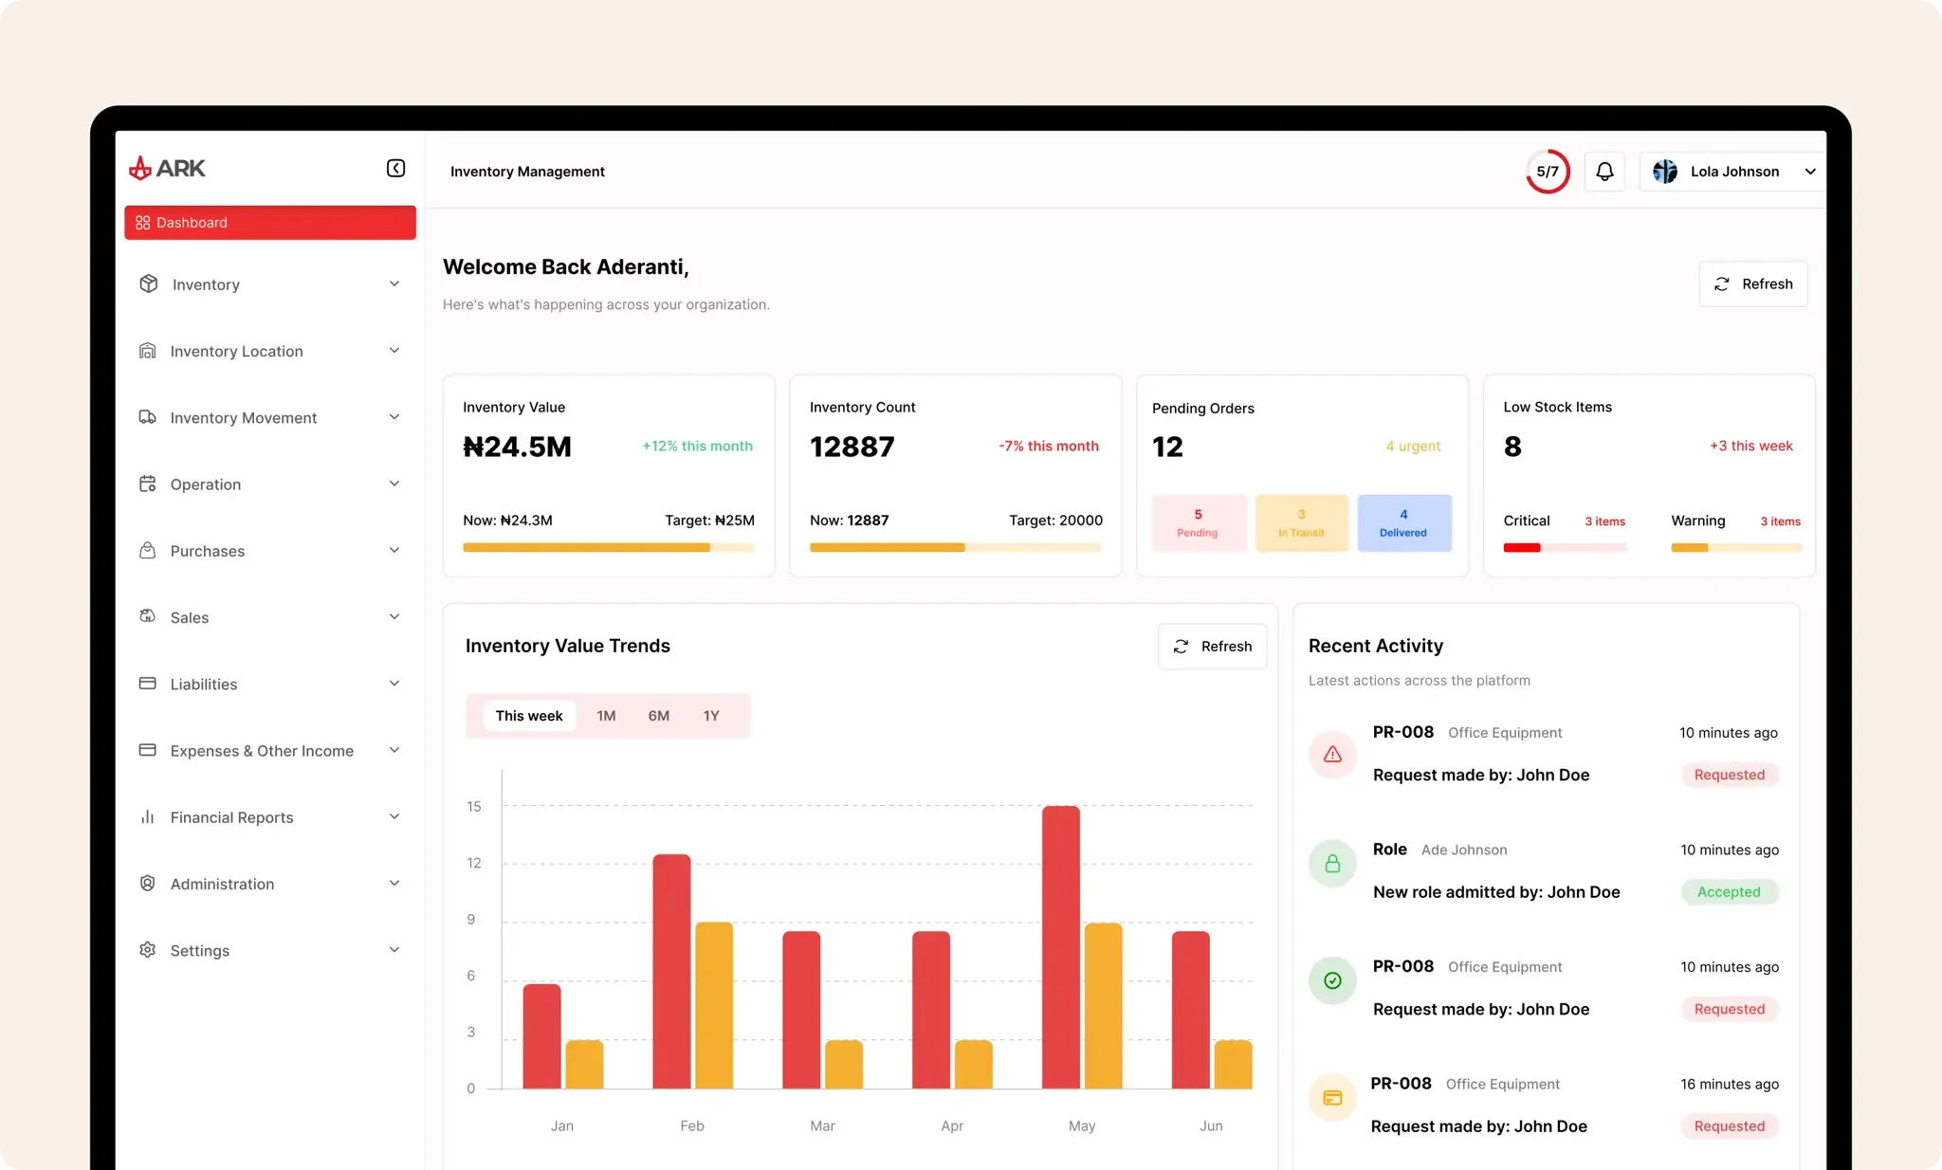
Task: Expand the Administration chevron
Action: pos(394,883)
